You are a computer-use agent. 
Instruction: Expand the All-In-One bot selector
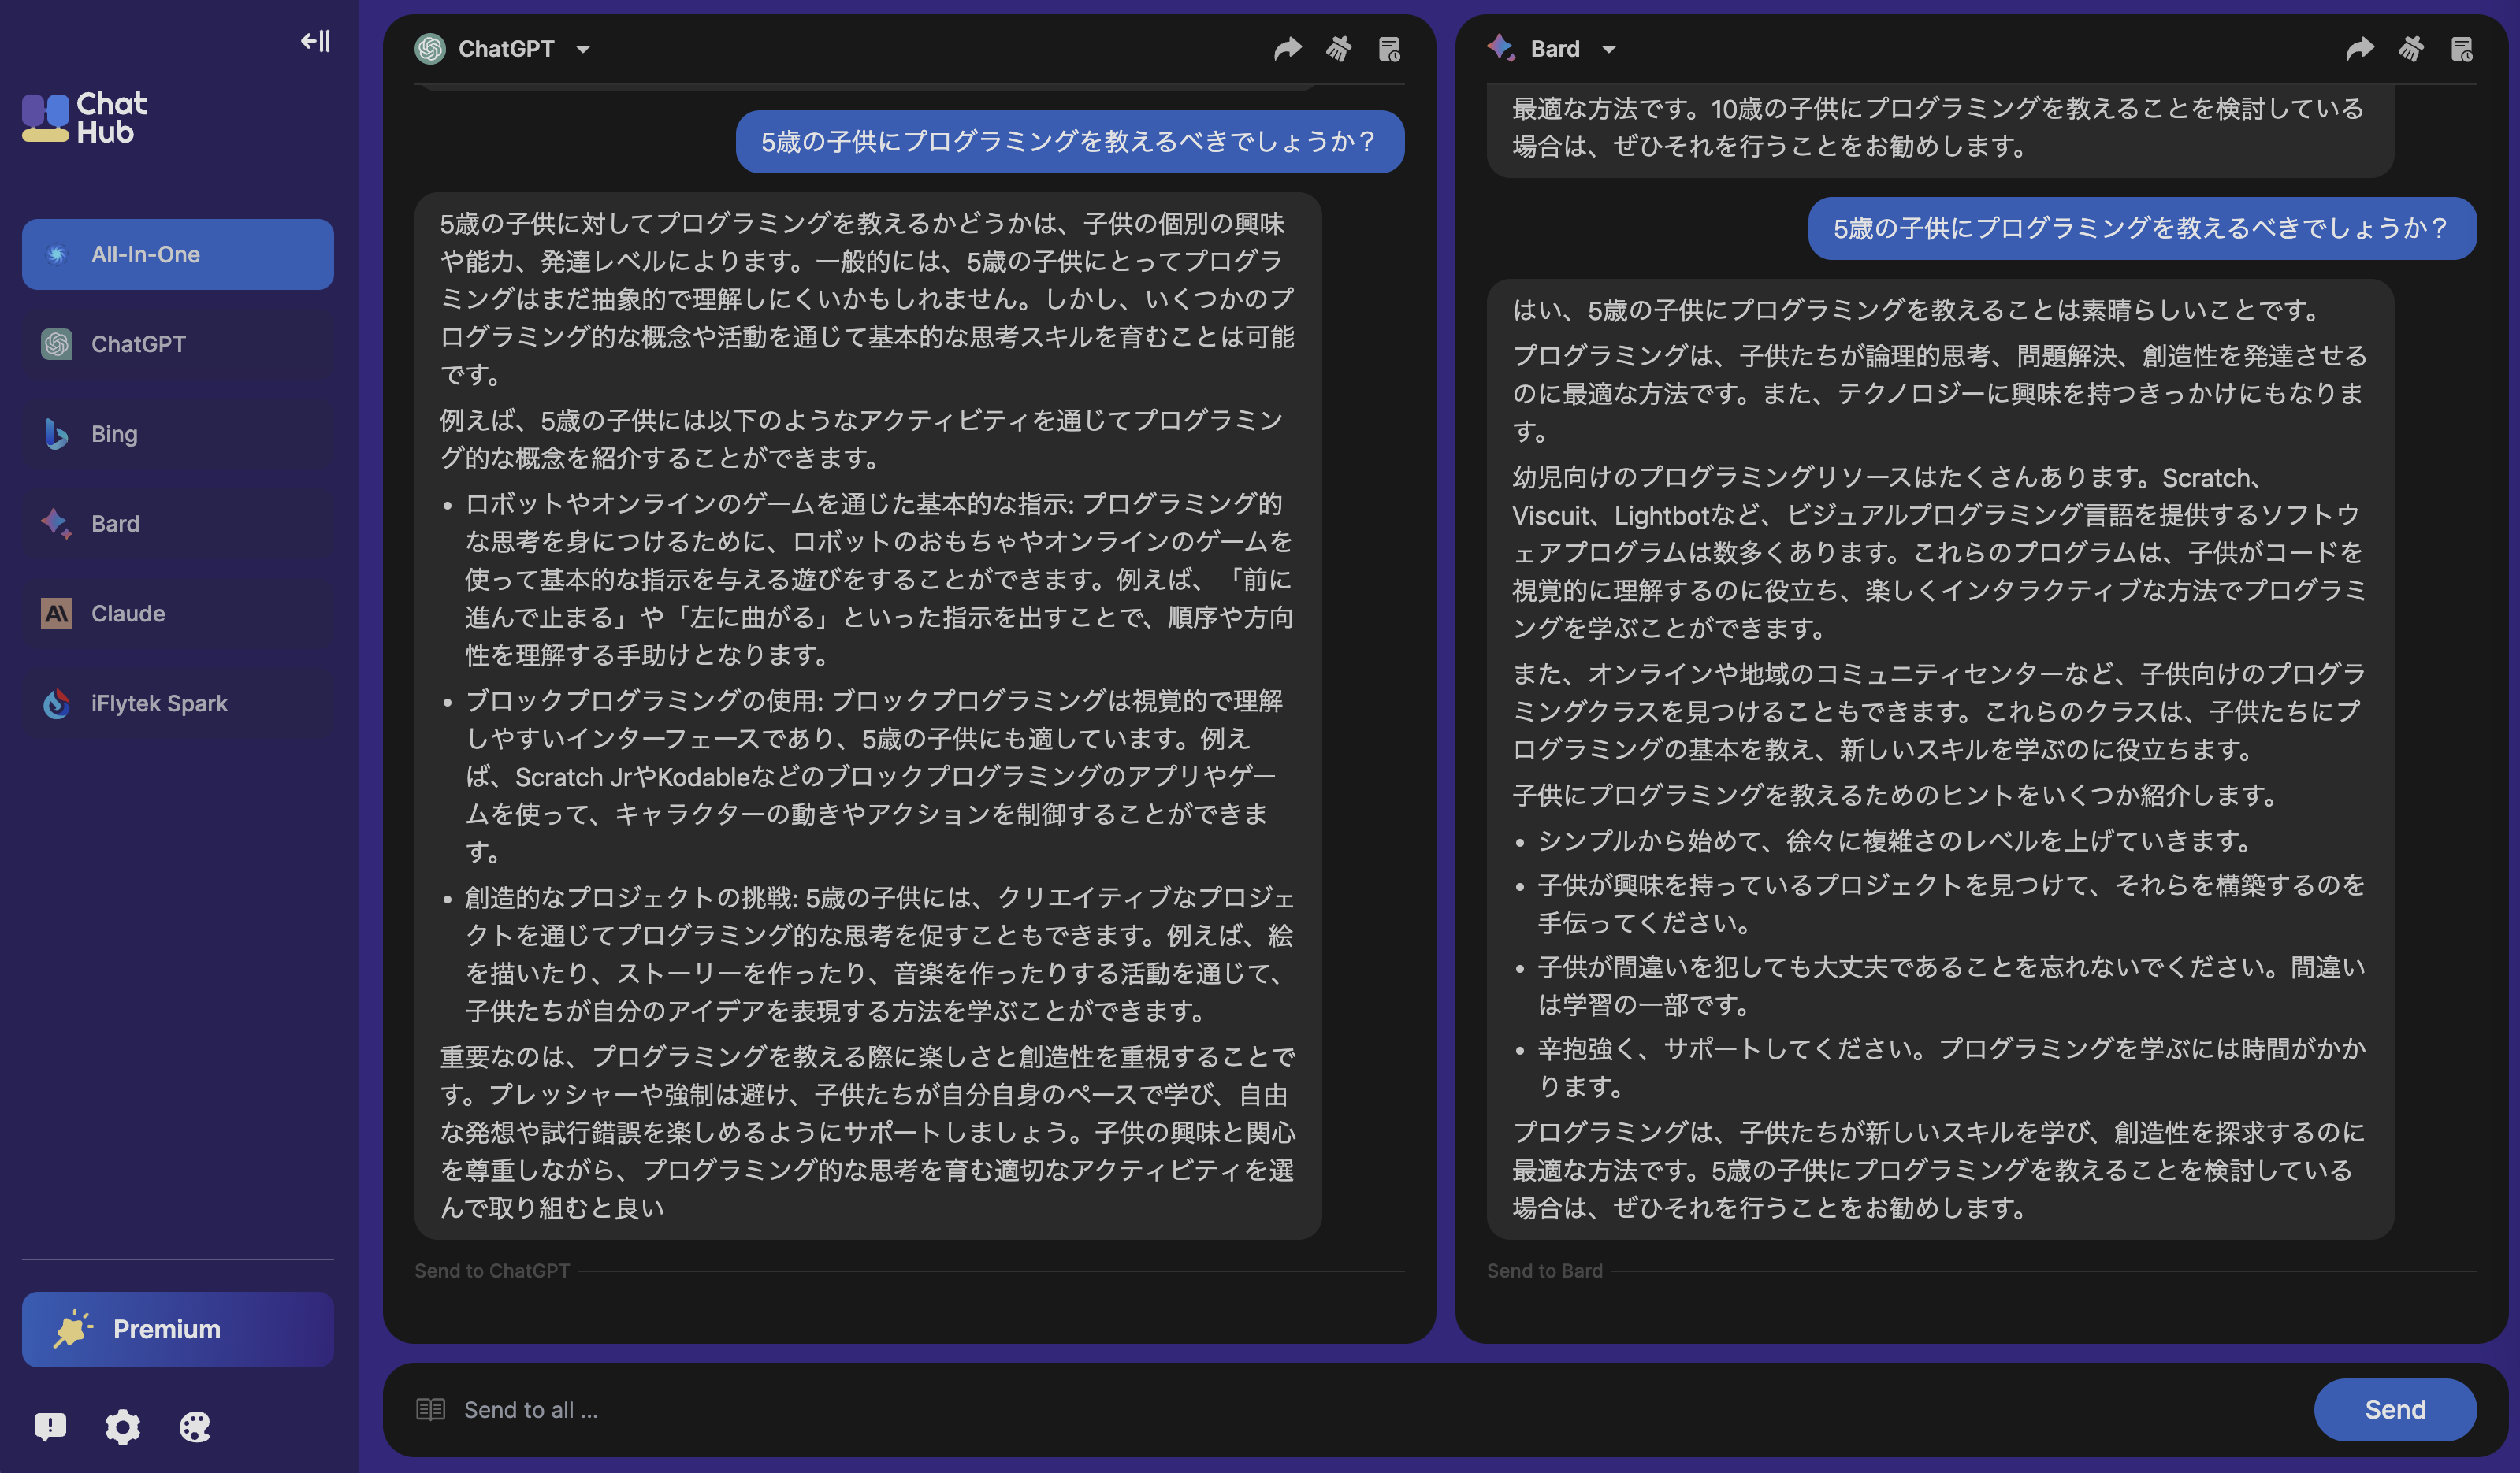[177, 254]
